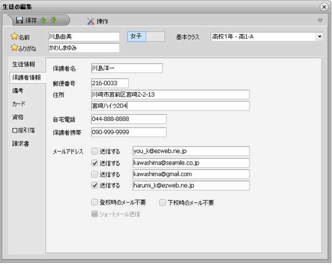
Task: Check 下校時のメール不要 checkbox
Action: [163, 203]
